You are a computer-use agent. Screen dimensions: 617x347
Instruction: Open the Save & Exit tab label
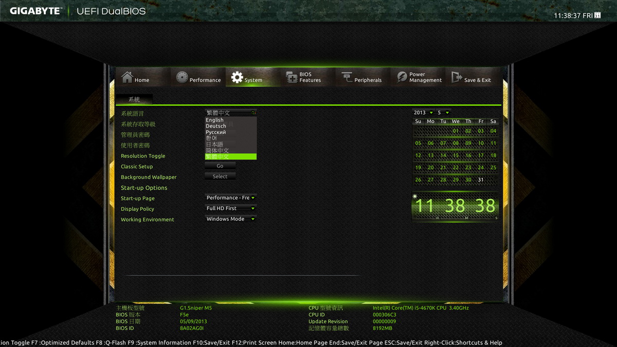tap(478, 80)
